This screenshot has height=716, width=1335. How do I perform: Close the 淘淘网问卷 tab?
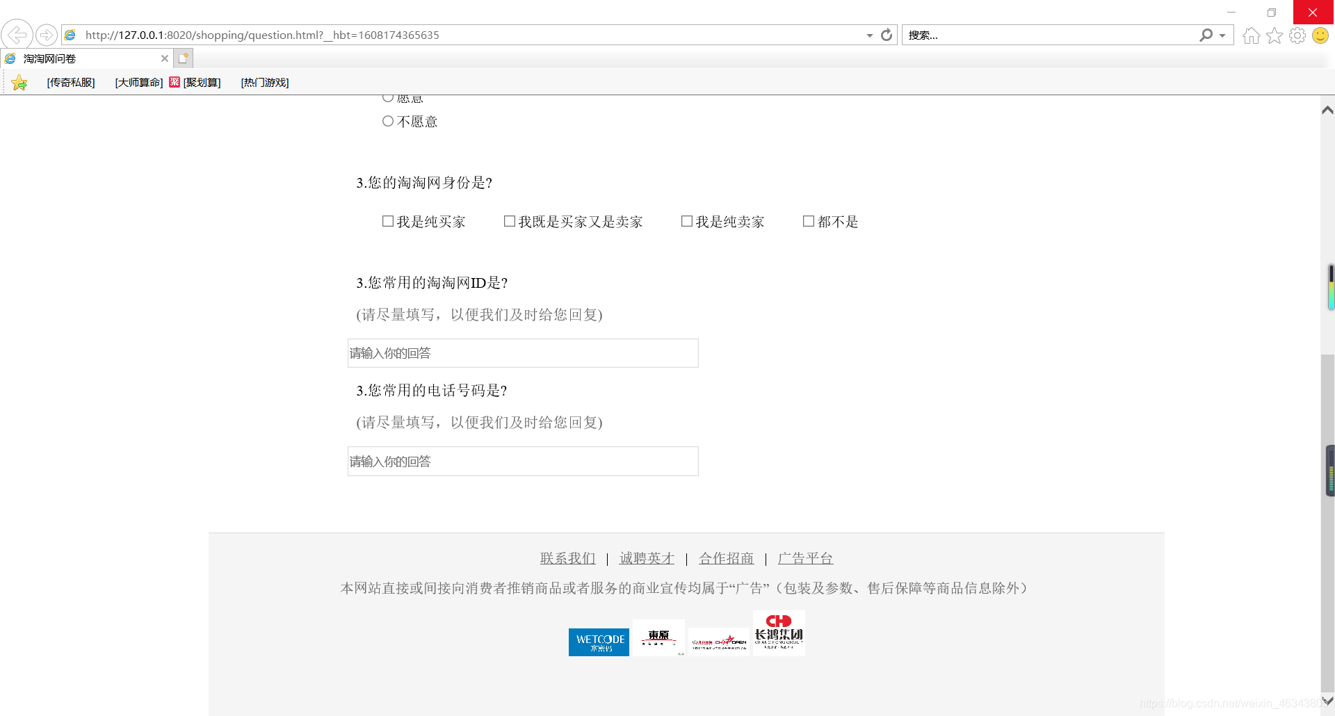click(x=165, y=58)
